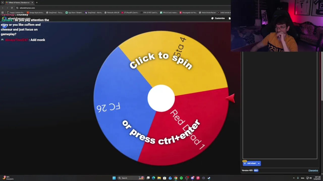Viewport: 323px width, 181px height.
Task: Click the wheelofnames.com logo
Action: (16, 18)
